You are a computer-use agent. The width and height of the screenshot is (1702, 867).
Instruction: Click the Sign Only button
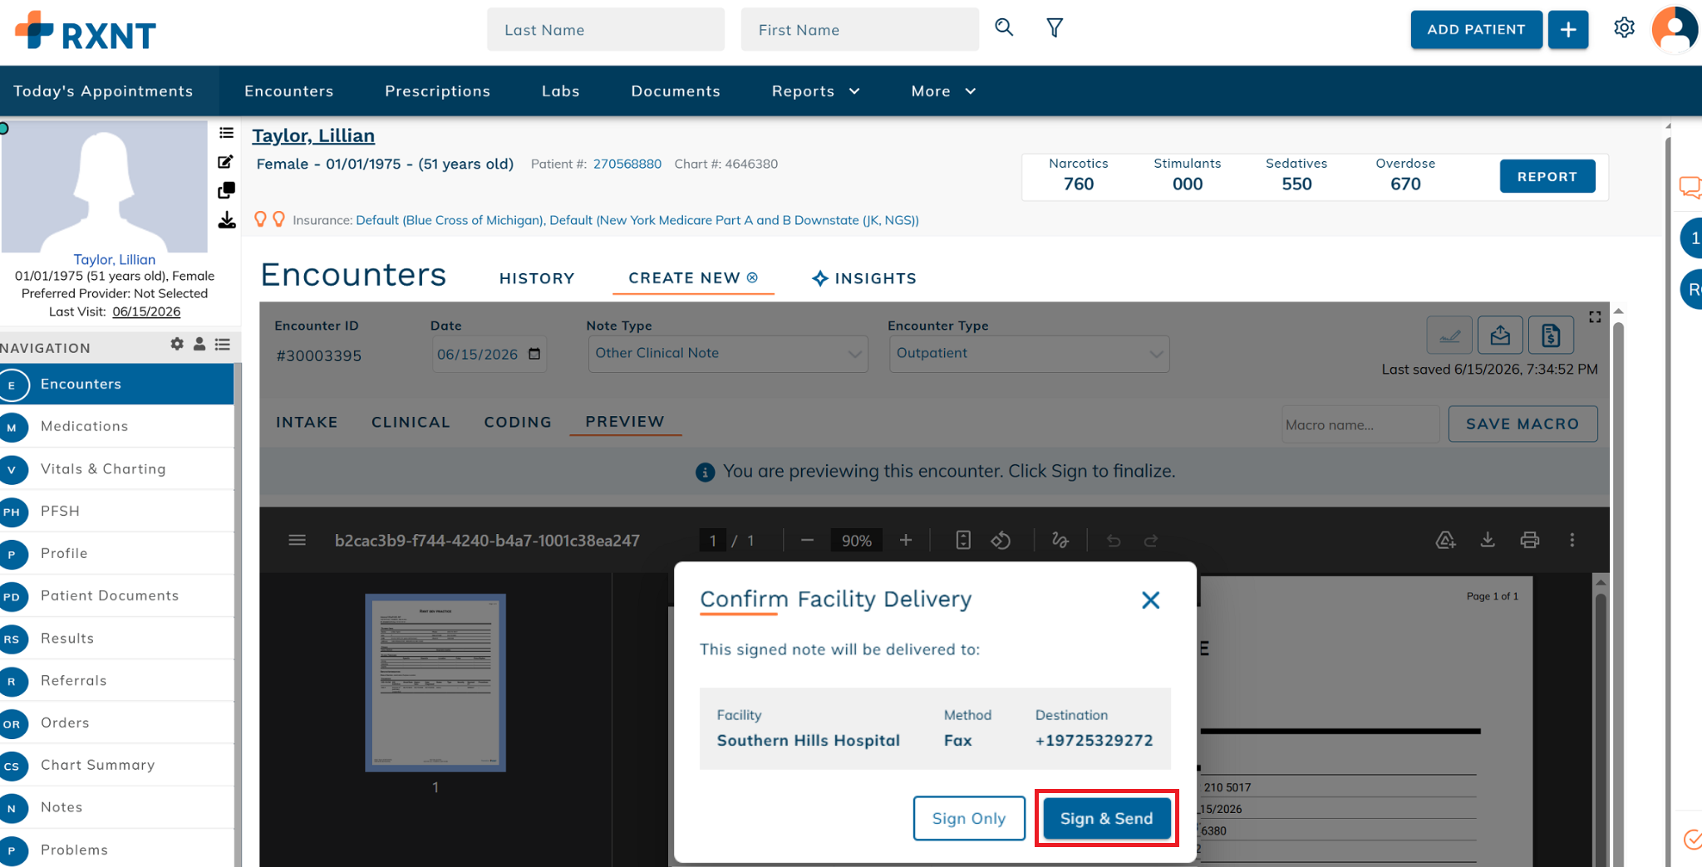(969, 819)
